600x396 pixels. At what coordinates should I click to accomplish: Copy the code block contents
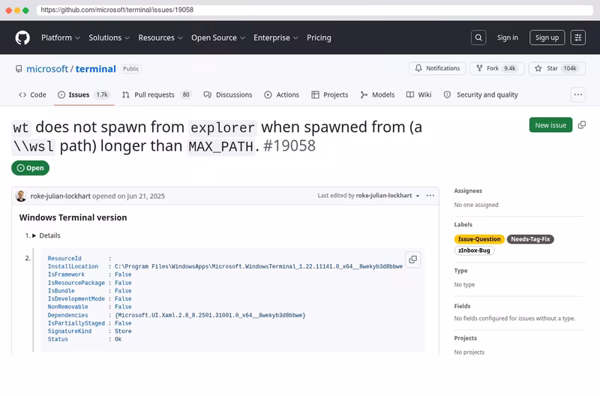click(413, 259)
